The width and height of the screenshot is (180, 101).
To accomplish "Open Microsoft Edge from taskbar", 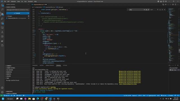I will click(38, 99).
